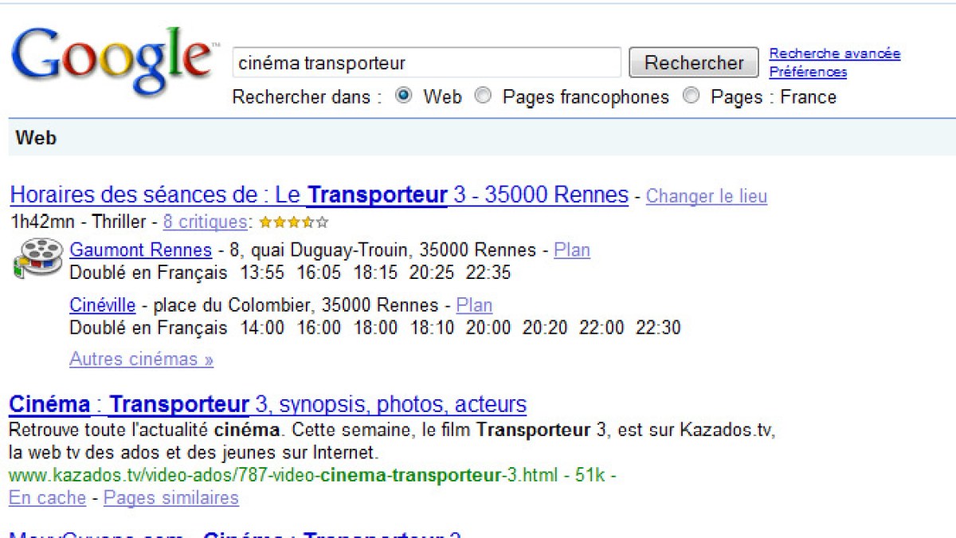Select the Web tab heading
The image size is (956, 538).
point(36,138)
